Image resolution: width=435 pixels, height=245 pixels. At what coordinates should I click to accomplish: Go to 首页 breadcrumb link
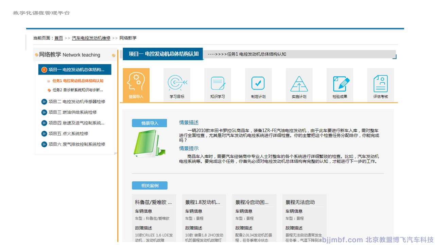58,38
